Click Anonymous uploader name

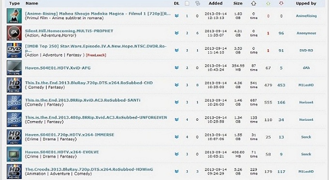click(x=306, y=33)
